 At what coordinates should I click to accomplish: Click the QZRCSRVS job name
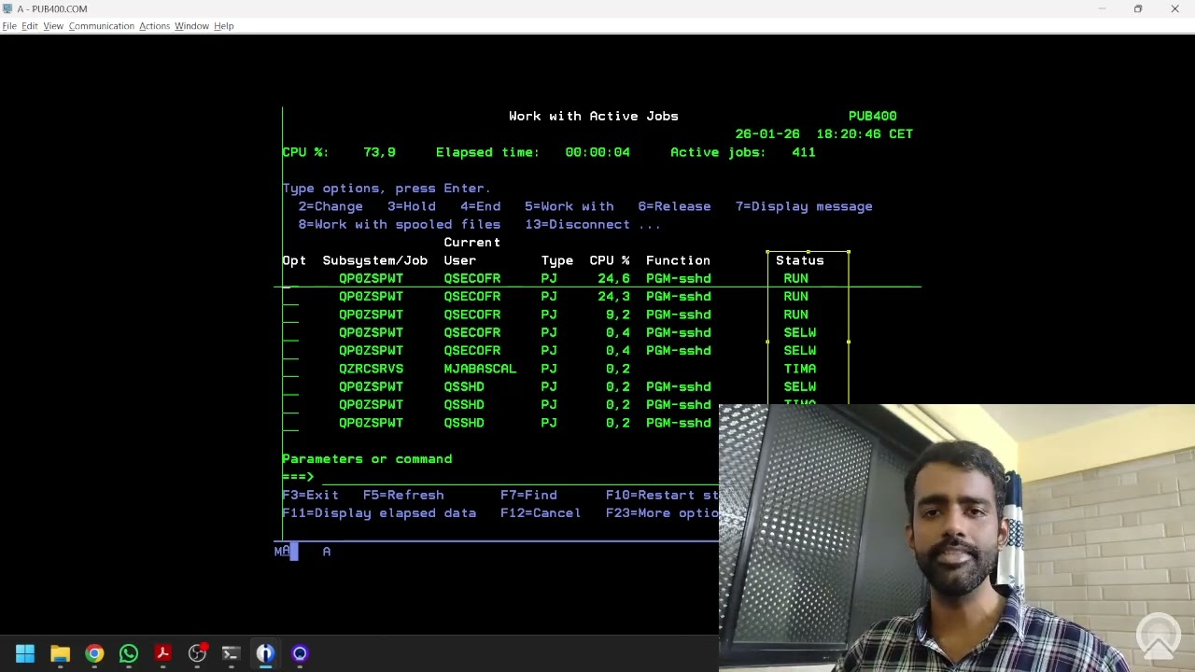[372, 369]
